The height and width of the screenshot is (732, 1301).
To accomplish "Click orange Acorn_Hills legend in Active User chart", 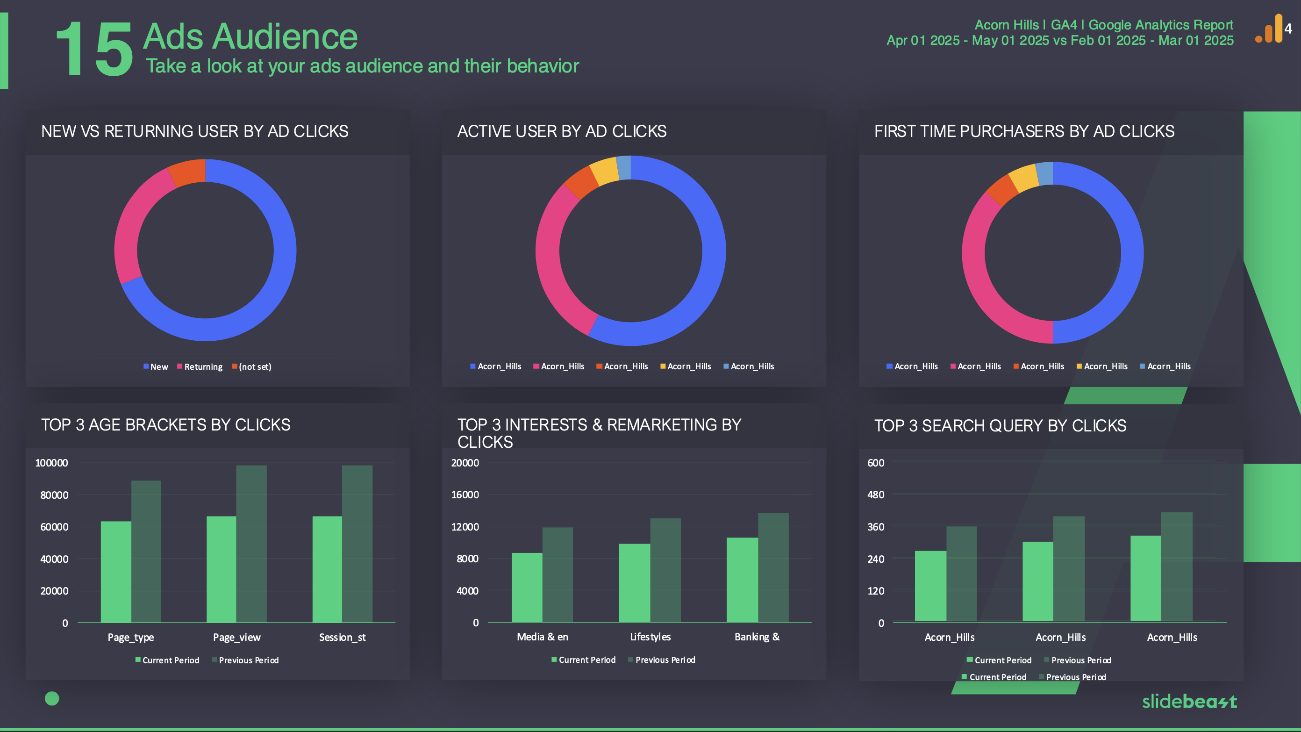I will (x=622, y=366).
